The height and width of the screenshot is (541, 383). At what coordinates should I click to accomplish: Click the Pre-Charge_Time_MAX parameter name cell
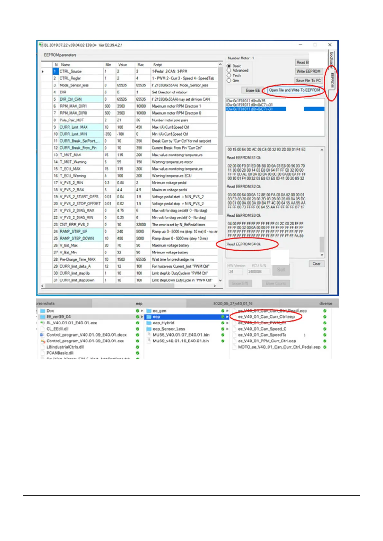coord(81,259)
